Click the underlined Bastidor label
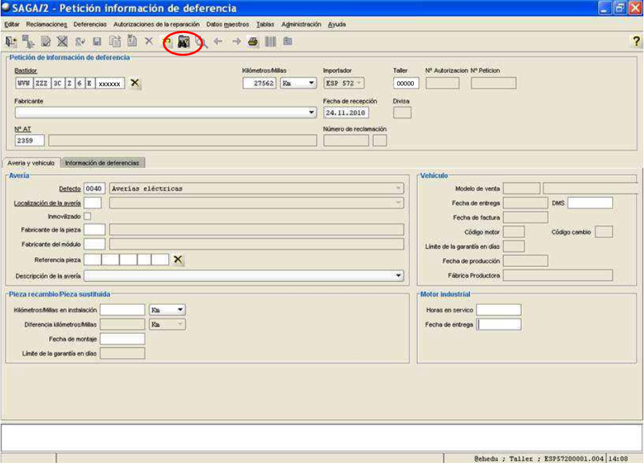Viewport: 644px width, 465px height. tap(26, 71)
